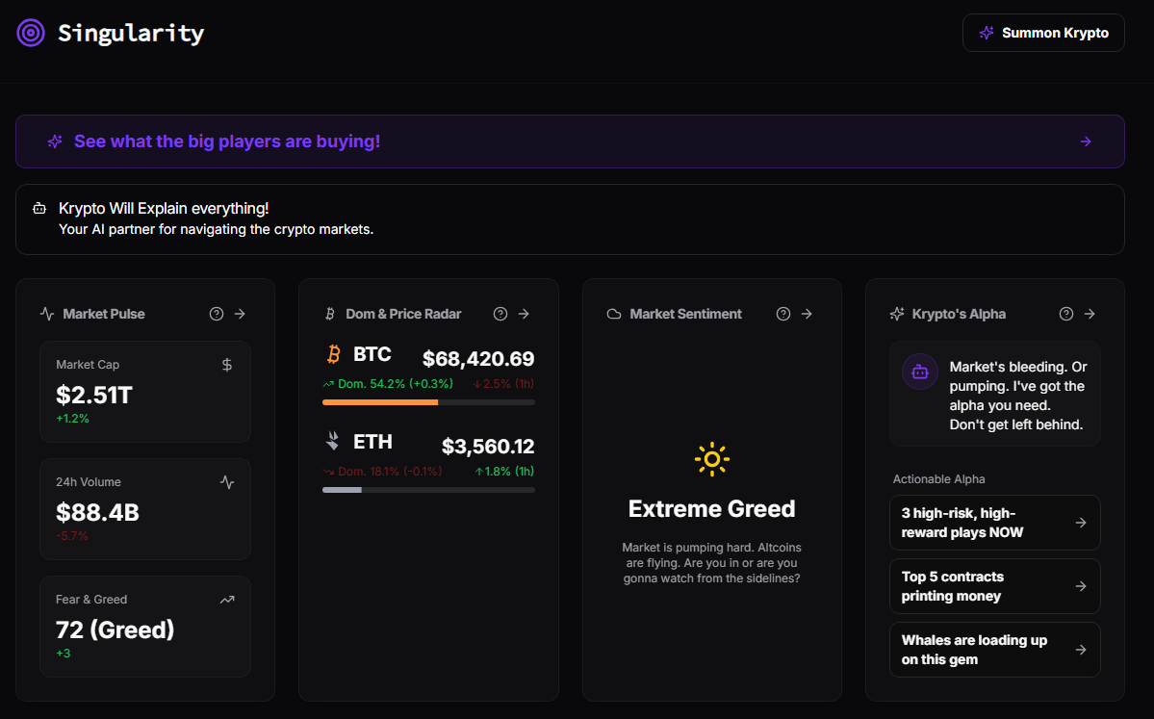Open Market Sentiment details arrow
This screenshot has height=719, width=1154.
pyautogui.click(x=807, y=314)
